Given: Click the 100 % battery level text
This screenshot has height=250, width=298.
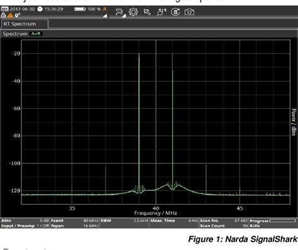Looking at the screenshot, I should [94, 9].
